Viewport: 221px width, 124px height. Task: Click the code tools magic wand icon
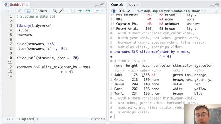click(x=61, y=11)
